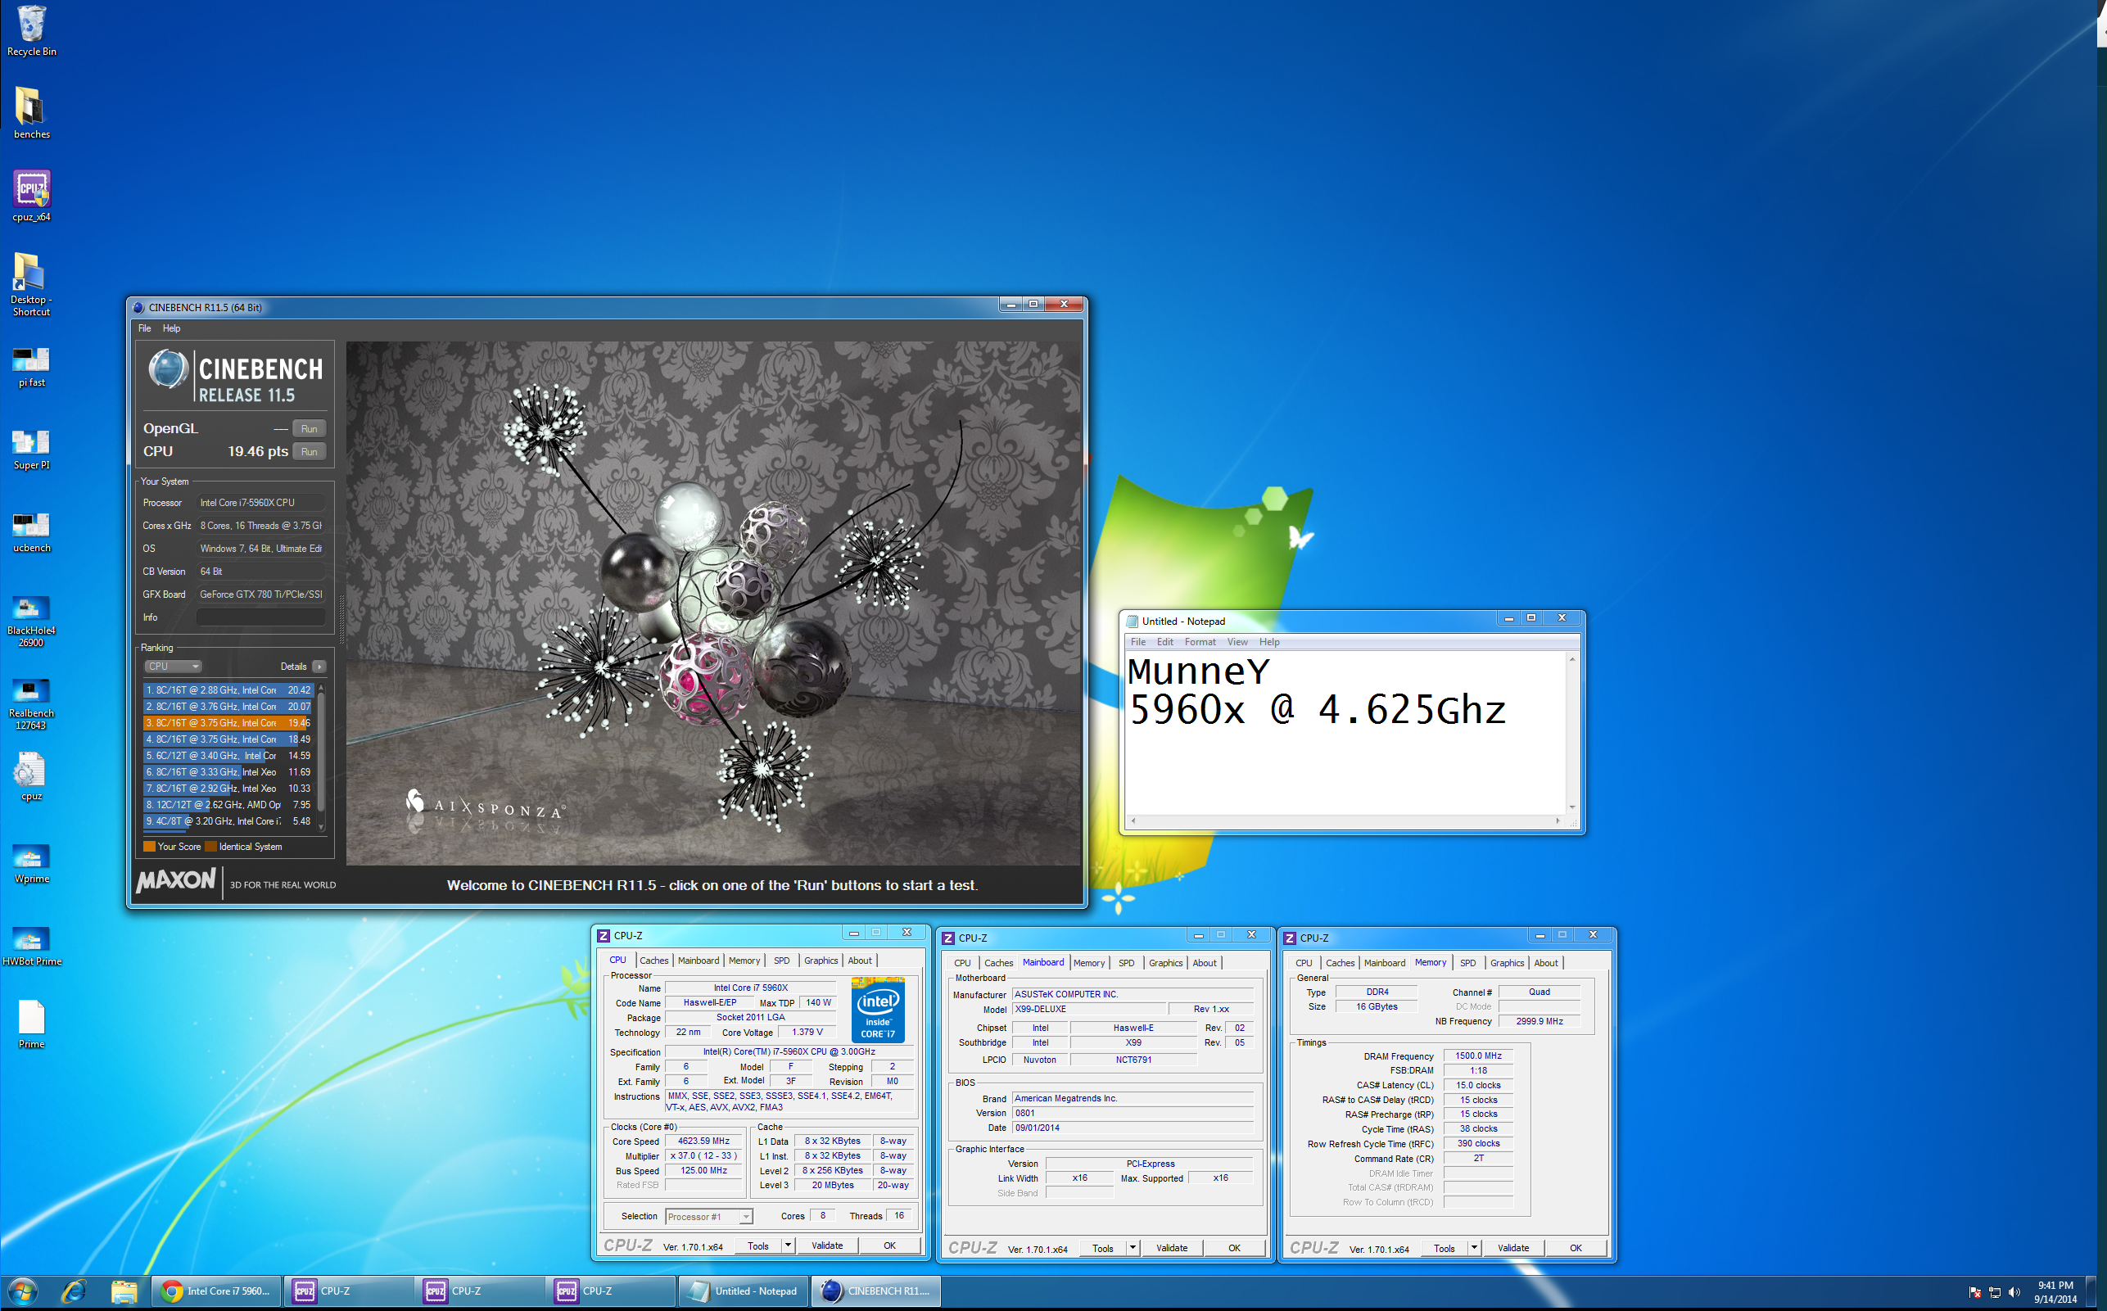Open the Recycle Bin desktop icon
2107x1311 pixels.
[31, 31]
